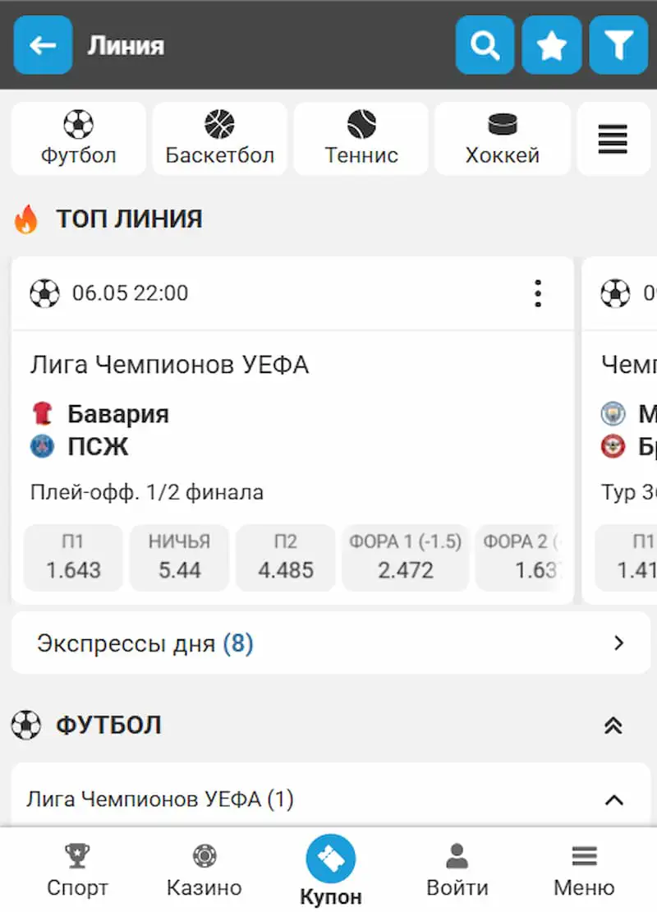Bet on НИЧЬЯ at 5.44
657x912 pixels.
tap(179, 557)
